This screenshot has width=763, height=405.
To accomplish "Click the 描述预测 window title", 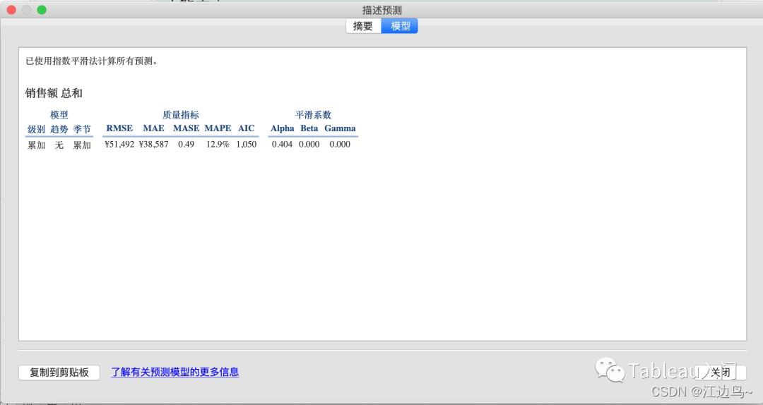I will tap(382, 10).
